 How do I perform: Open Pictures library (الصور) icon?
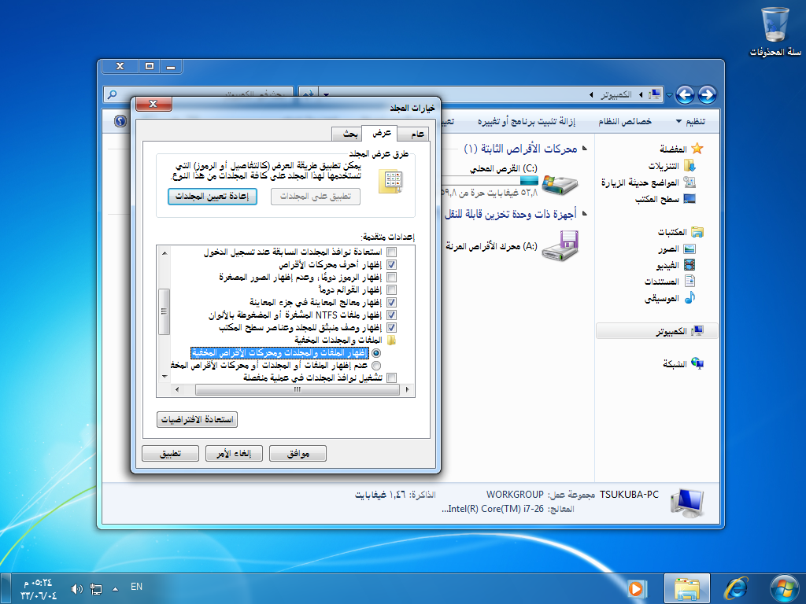pyautogui.click(x=690, y=249)
